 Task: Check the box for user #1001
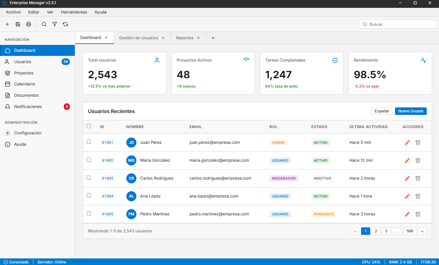coord(89,142)
